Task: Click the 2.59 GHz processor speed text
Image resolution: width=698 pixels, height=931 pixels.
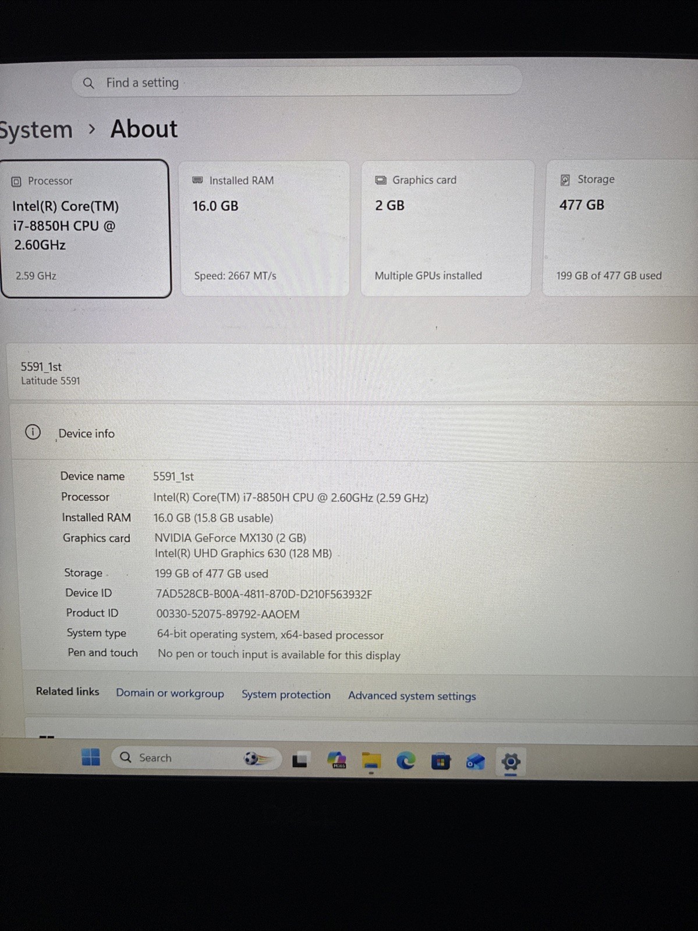Action: click(x=36, y=276)
